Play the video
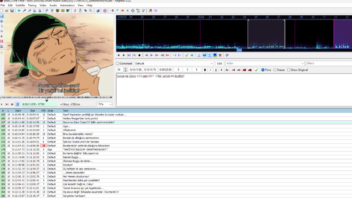The height and width of the screenshot is (198, 352). coord(2,104)
